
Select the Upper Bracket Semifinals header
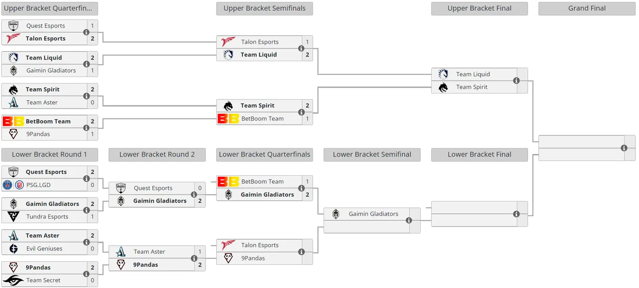point(265,8)
